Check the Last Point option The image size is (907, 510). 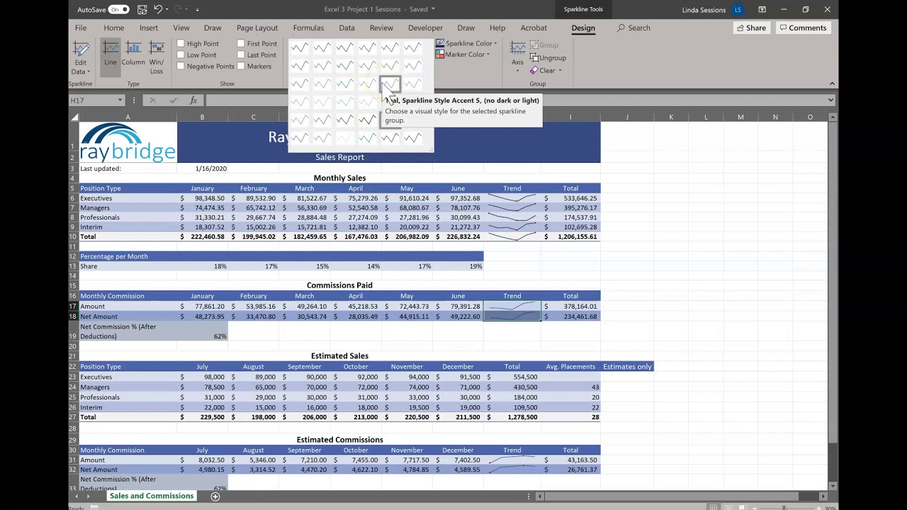241,55
